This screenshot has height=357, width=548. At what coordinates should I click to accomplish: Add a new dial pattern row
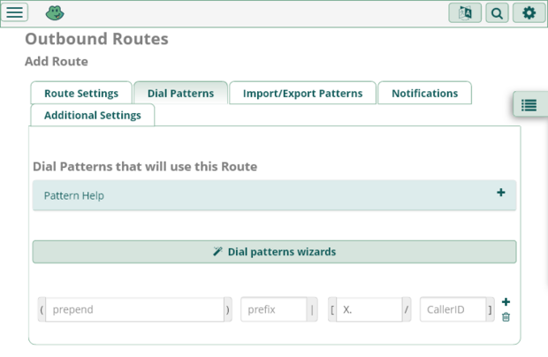point(506,302)
